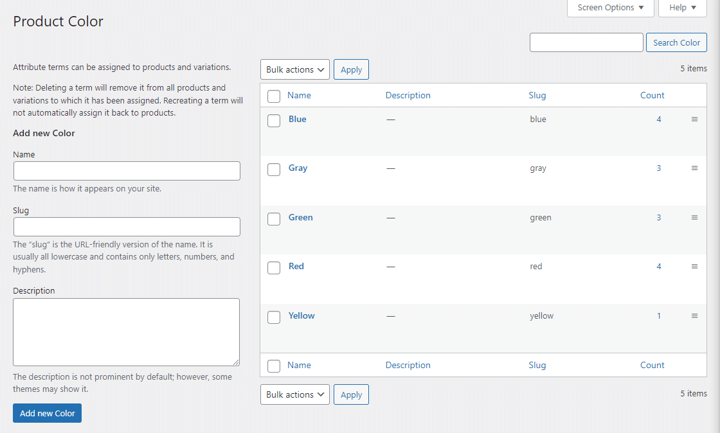The width and height of the screenshot is (720, 433).
Task: Select all color terms with the header checkbox
Action: coord(273,95)
